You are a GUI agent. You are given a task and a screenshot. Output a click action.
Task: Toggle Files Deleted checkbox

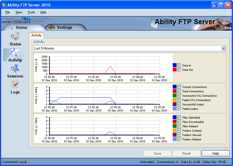tap(179, 126)
